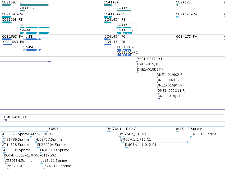Select transcript CG31601-RC
Image resolution: width=225 pixels, height=170 pixels.
[x=124, y=33]
